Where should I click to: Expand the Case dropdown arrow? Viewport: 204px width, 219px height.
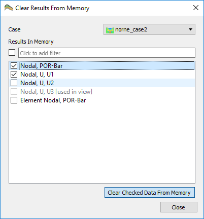190,29
